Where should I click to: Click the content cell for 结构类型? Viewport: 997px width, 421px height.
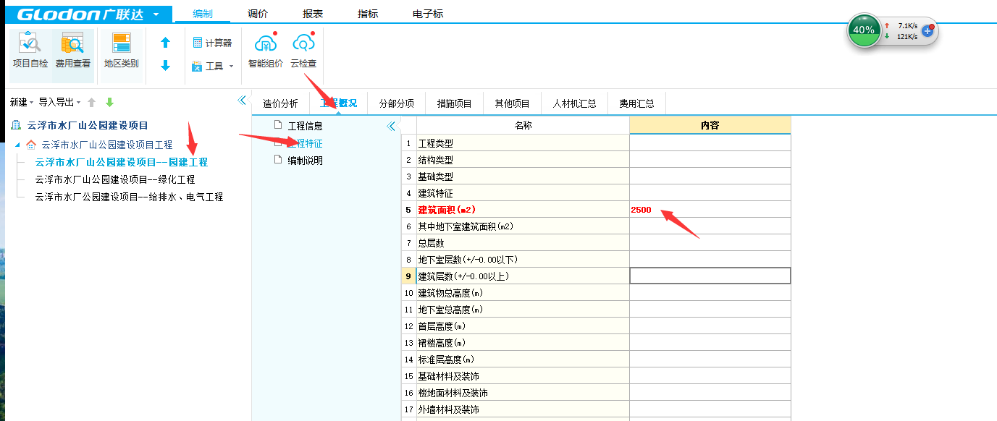[710, 160]
